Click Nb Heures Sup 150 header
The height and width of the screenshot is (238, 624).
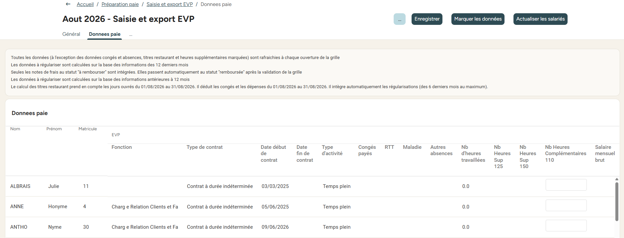point(528,156)
